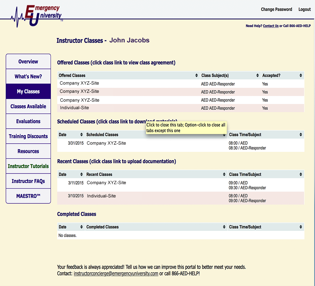Click the Change Password link
315x286 pixels.
click(x=276, y=9)
